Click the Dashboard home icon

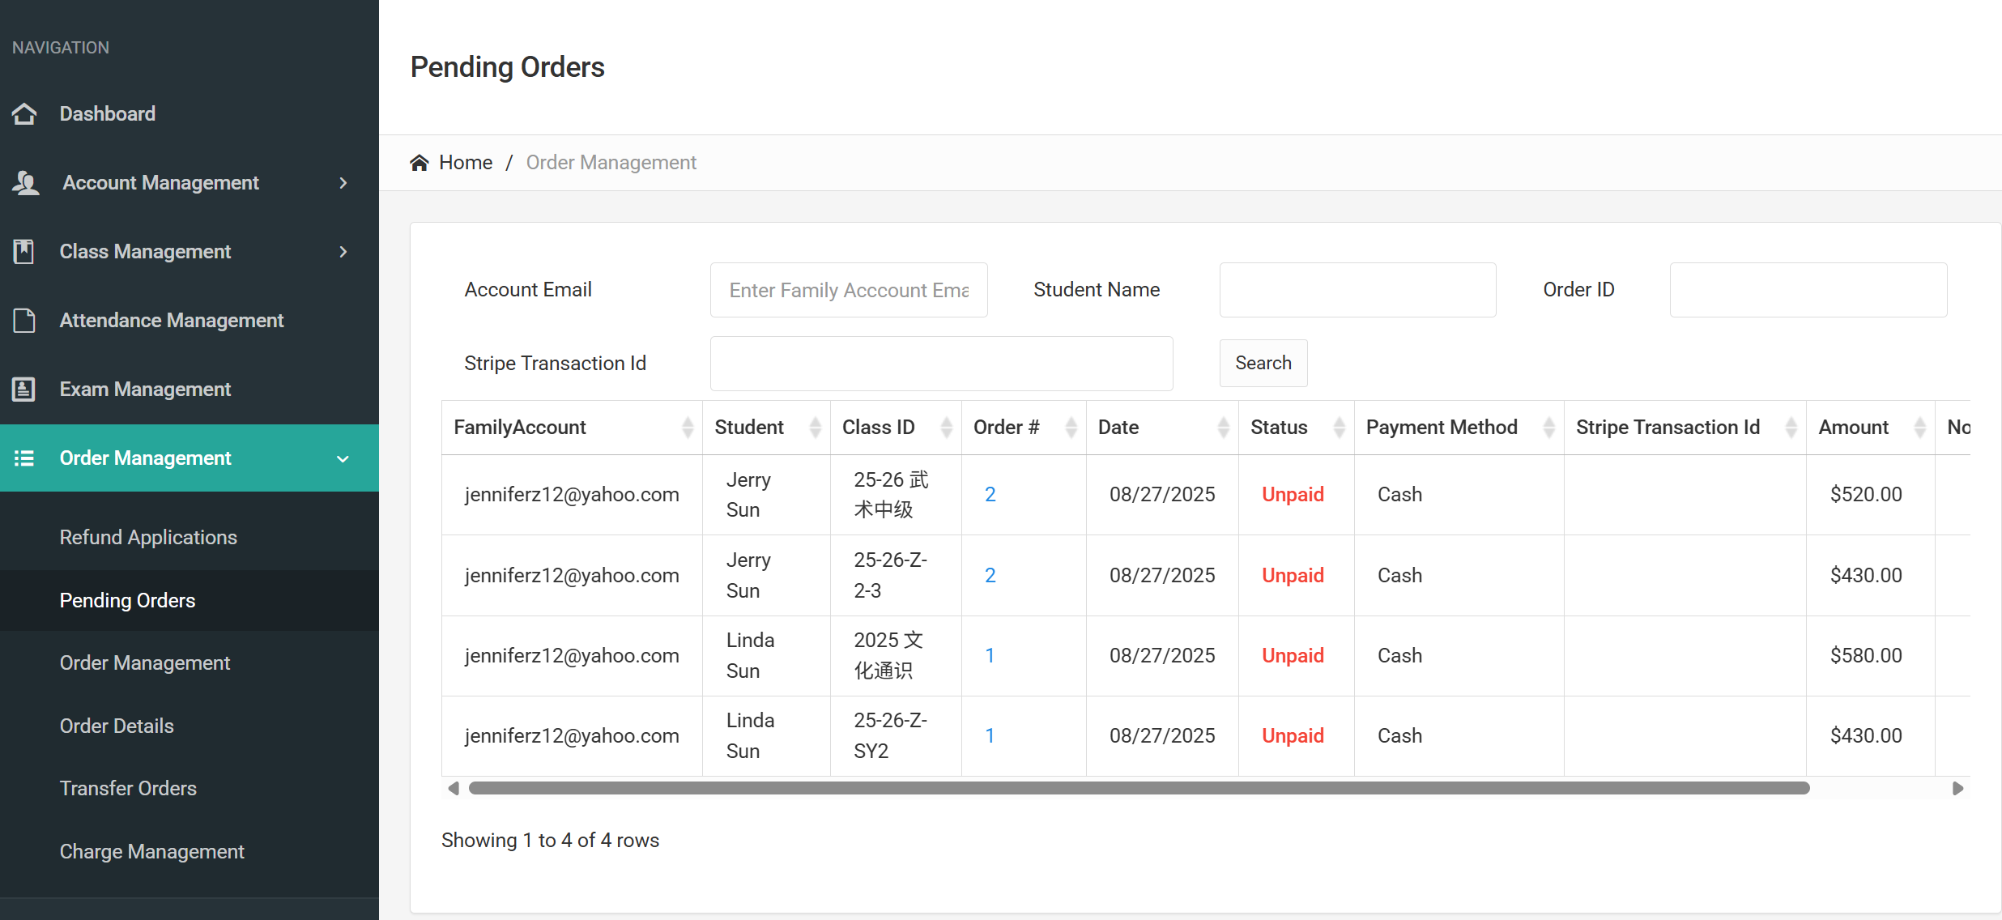click(x=24, y=114)
